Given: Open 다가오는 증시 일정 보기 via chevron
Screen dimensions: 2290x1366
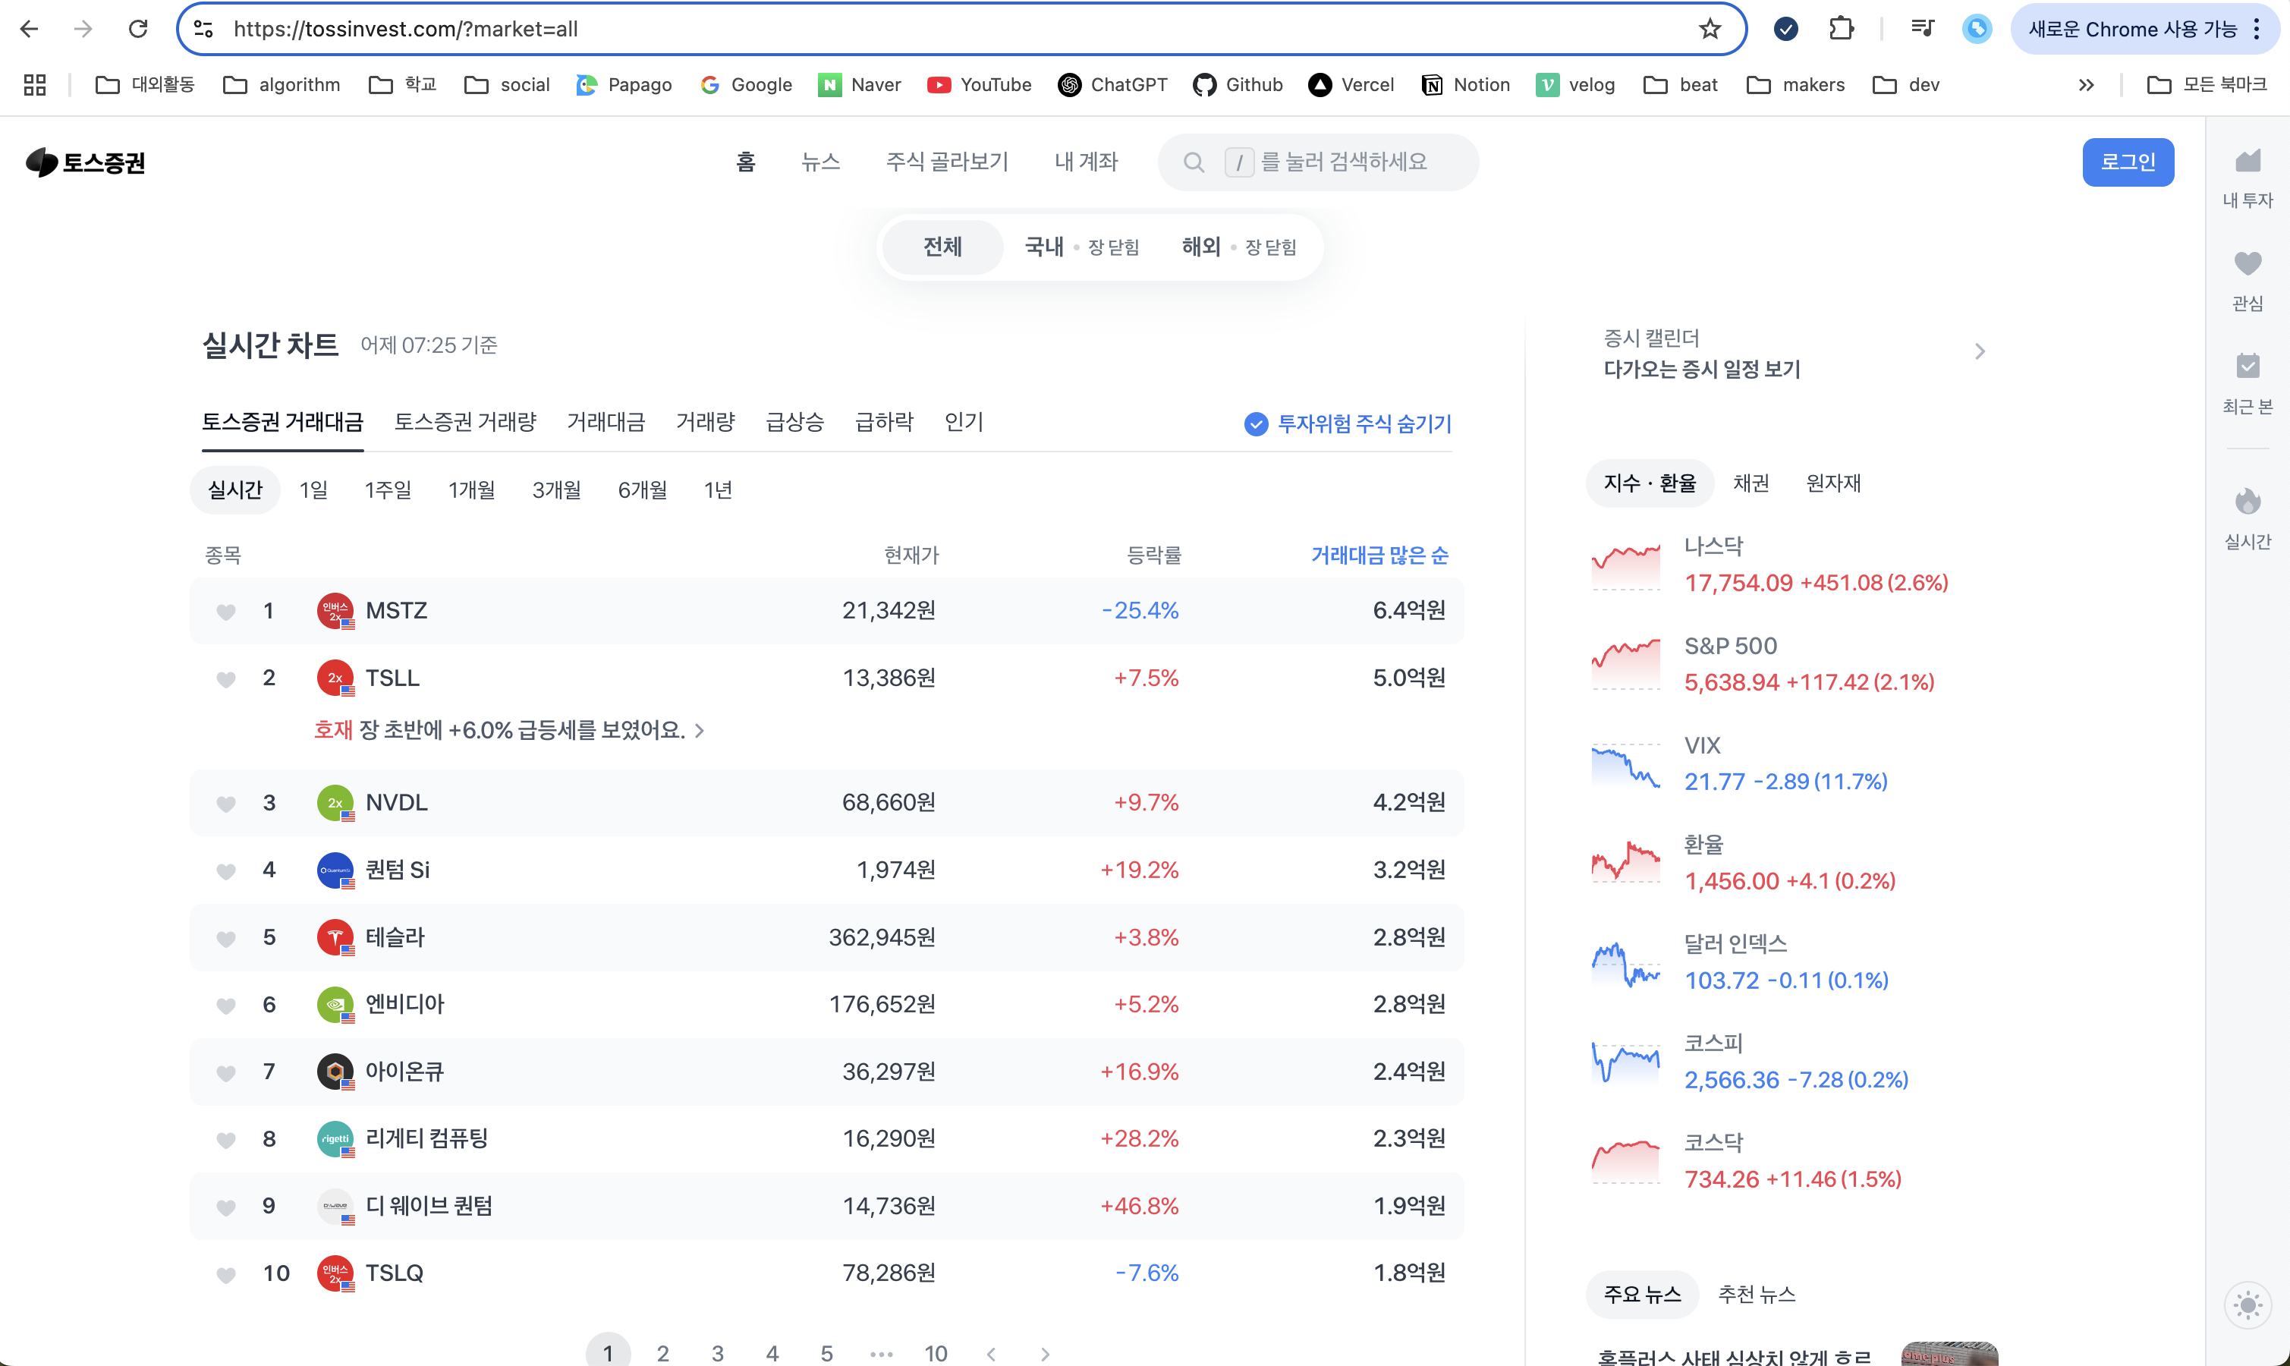Looking at the screenshot, I should click(1979, 351).
